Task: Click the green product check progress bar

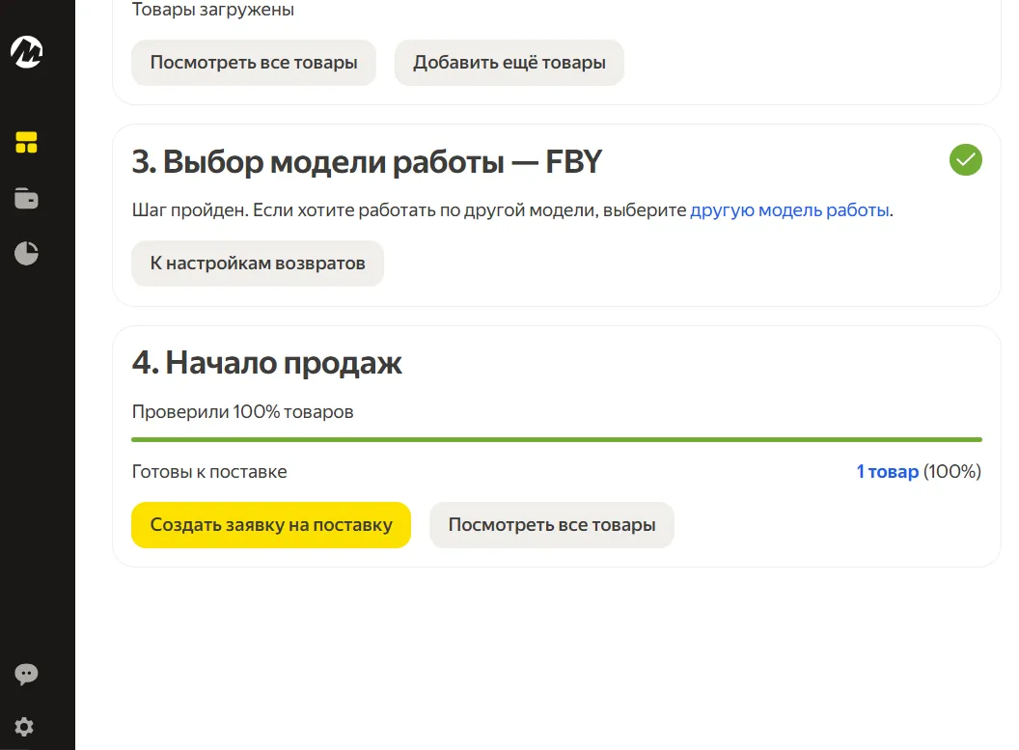Action: click(x=556, y=439)
